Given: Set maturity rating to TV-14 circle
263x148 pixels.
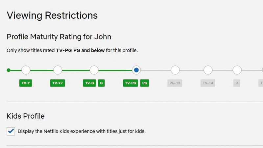Looking at the screenshot, I should pos(208,70).
